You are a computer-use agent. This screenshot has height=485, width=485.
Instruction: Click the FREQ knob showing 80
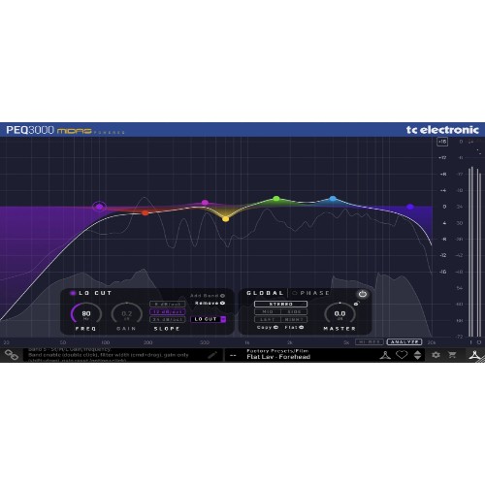point(86,313)
